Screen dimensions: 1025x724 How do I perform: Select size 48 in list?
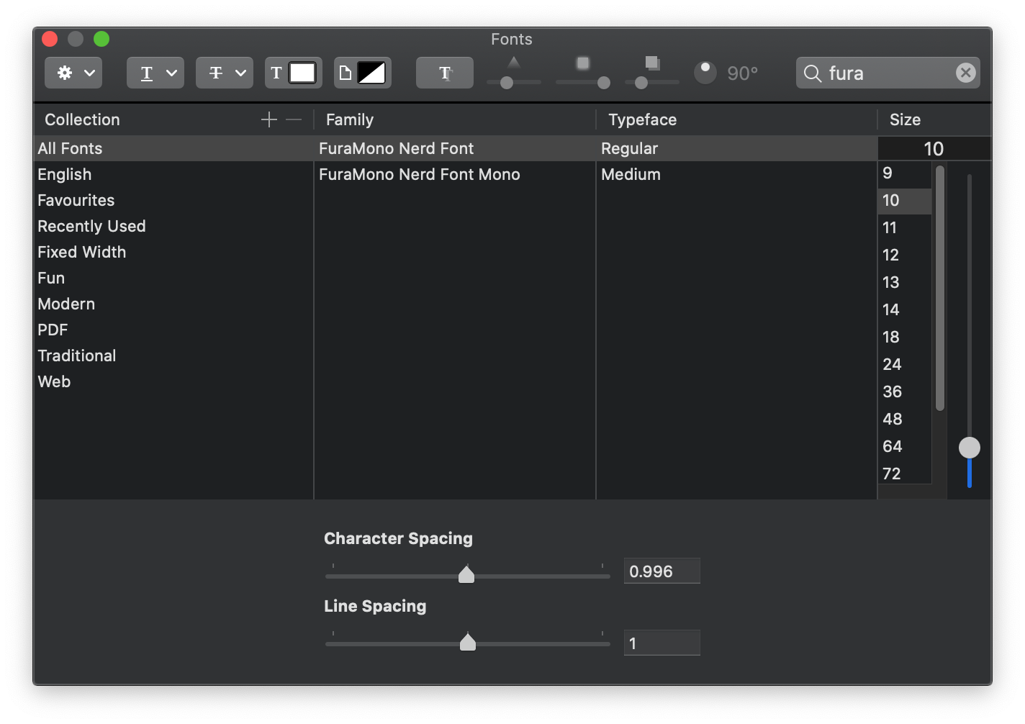coord(905,419)
